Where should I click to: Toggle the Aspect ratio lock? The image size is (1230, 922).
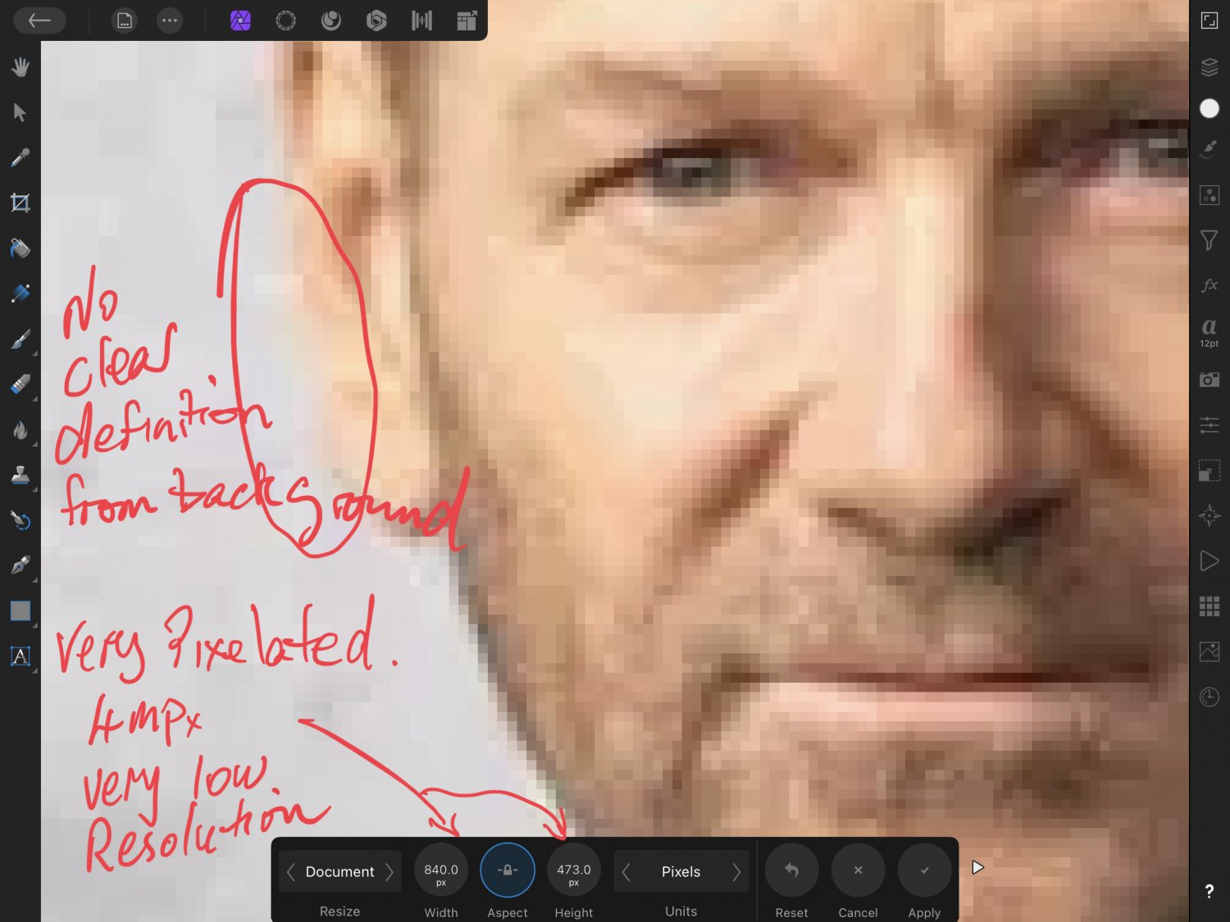507,870
